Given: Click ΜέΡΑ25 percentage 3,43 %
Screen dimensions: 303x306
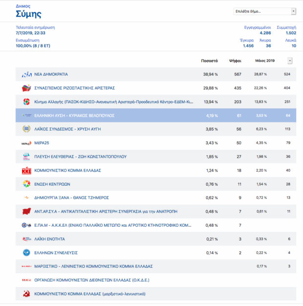Looking at the screenshot, I should click(212, 143).
